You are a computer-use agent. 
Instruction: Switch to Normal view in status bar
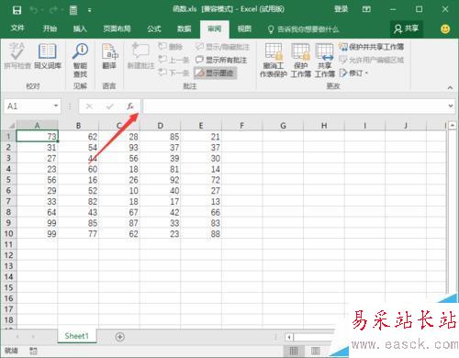(294, 351)
